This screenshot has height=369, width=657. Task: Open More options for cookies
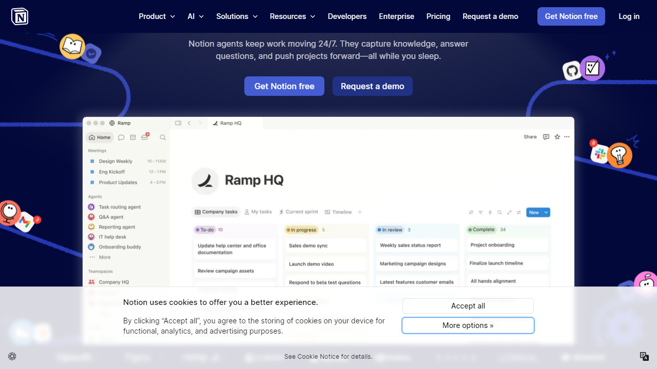[468, 325]
